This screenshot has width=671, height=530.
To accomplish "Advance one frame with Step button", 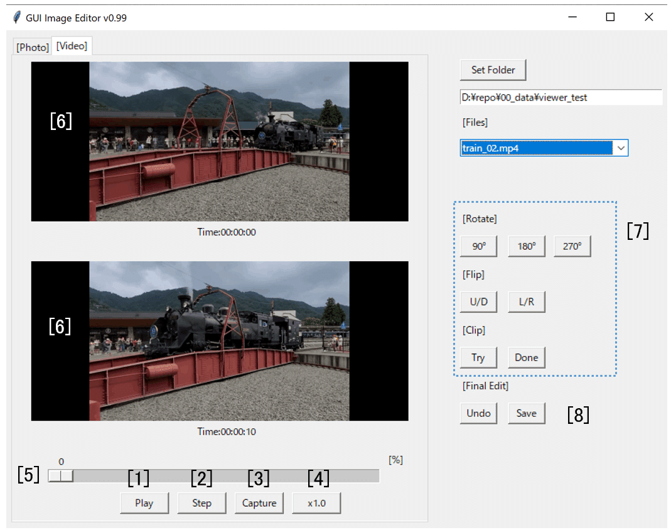I will pos(201,503).
